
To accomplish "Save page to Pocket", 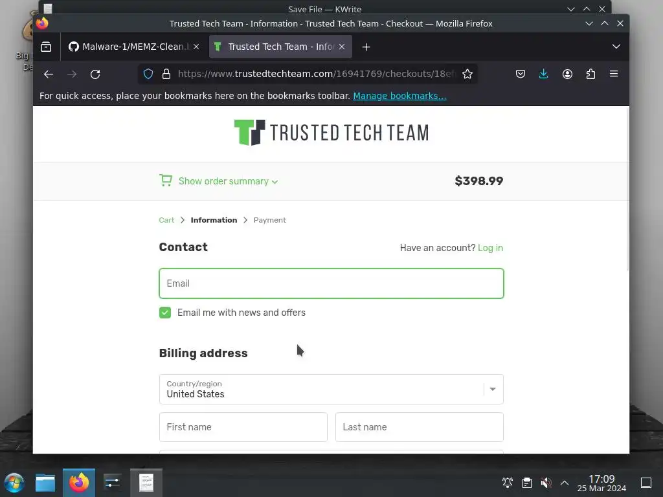I will click(521, 74).
